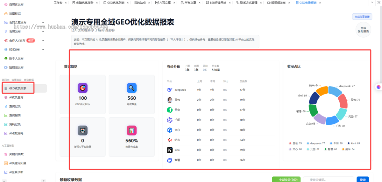Toggle the deepseek: 77 legend entry
Viewport: 382px width, 182px height.
tap(315, 143)
